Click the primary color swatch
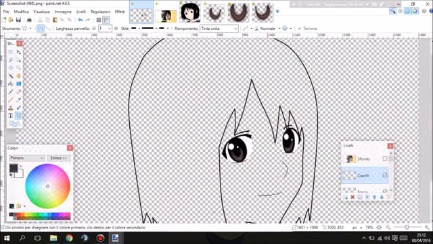The image size is (433, 244). 14,168
